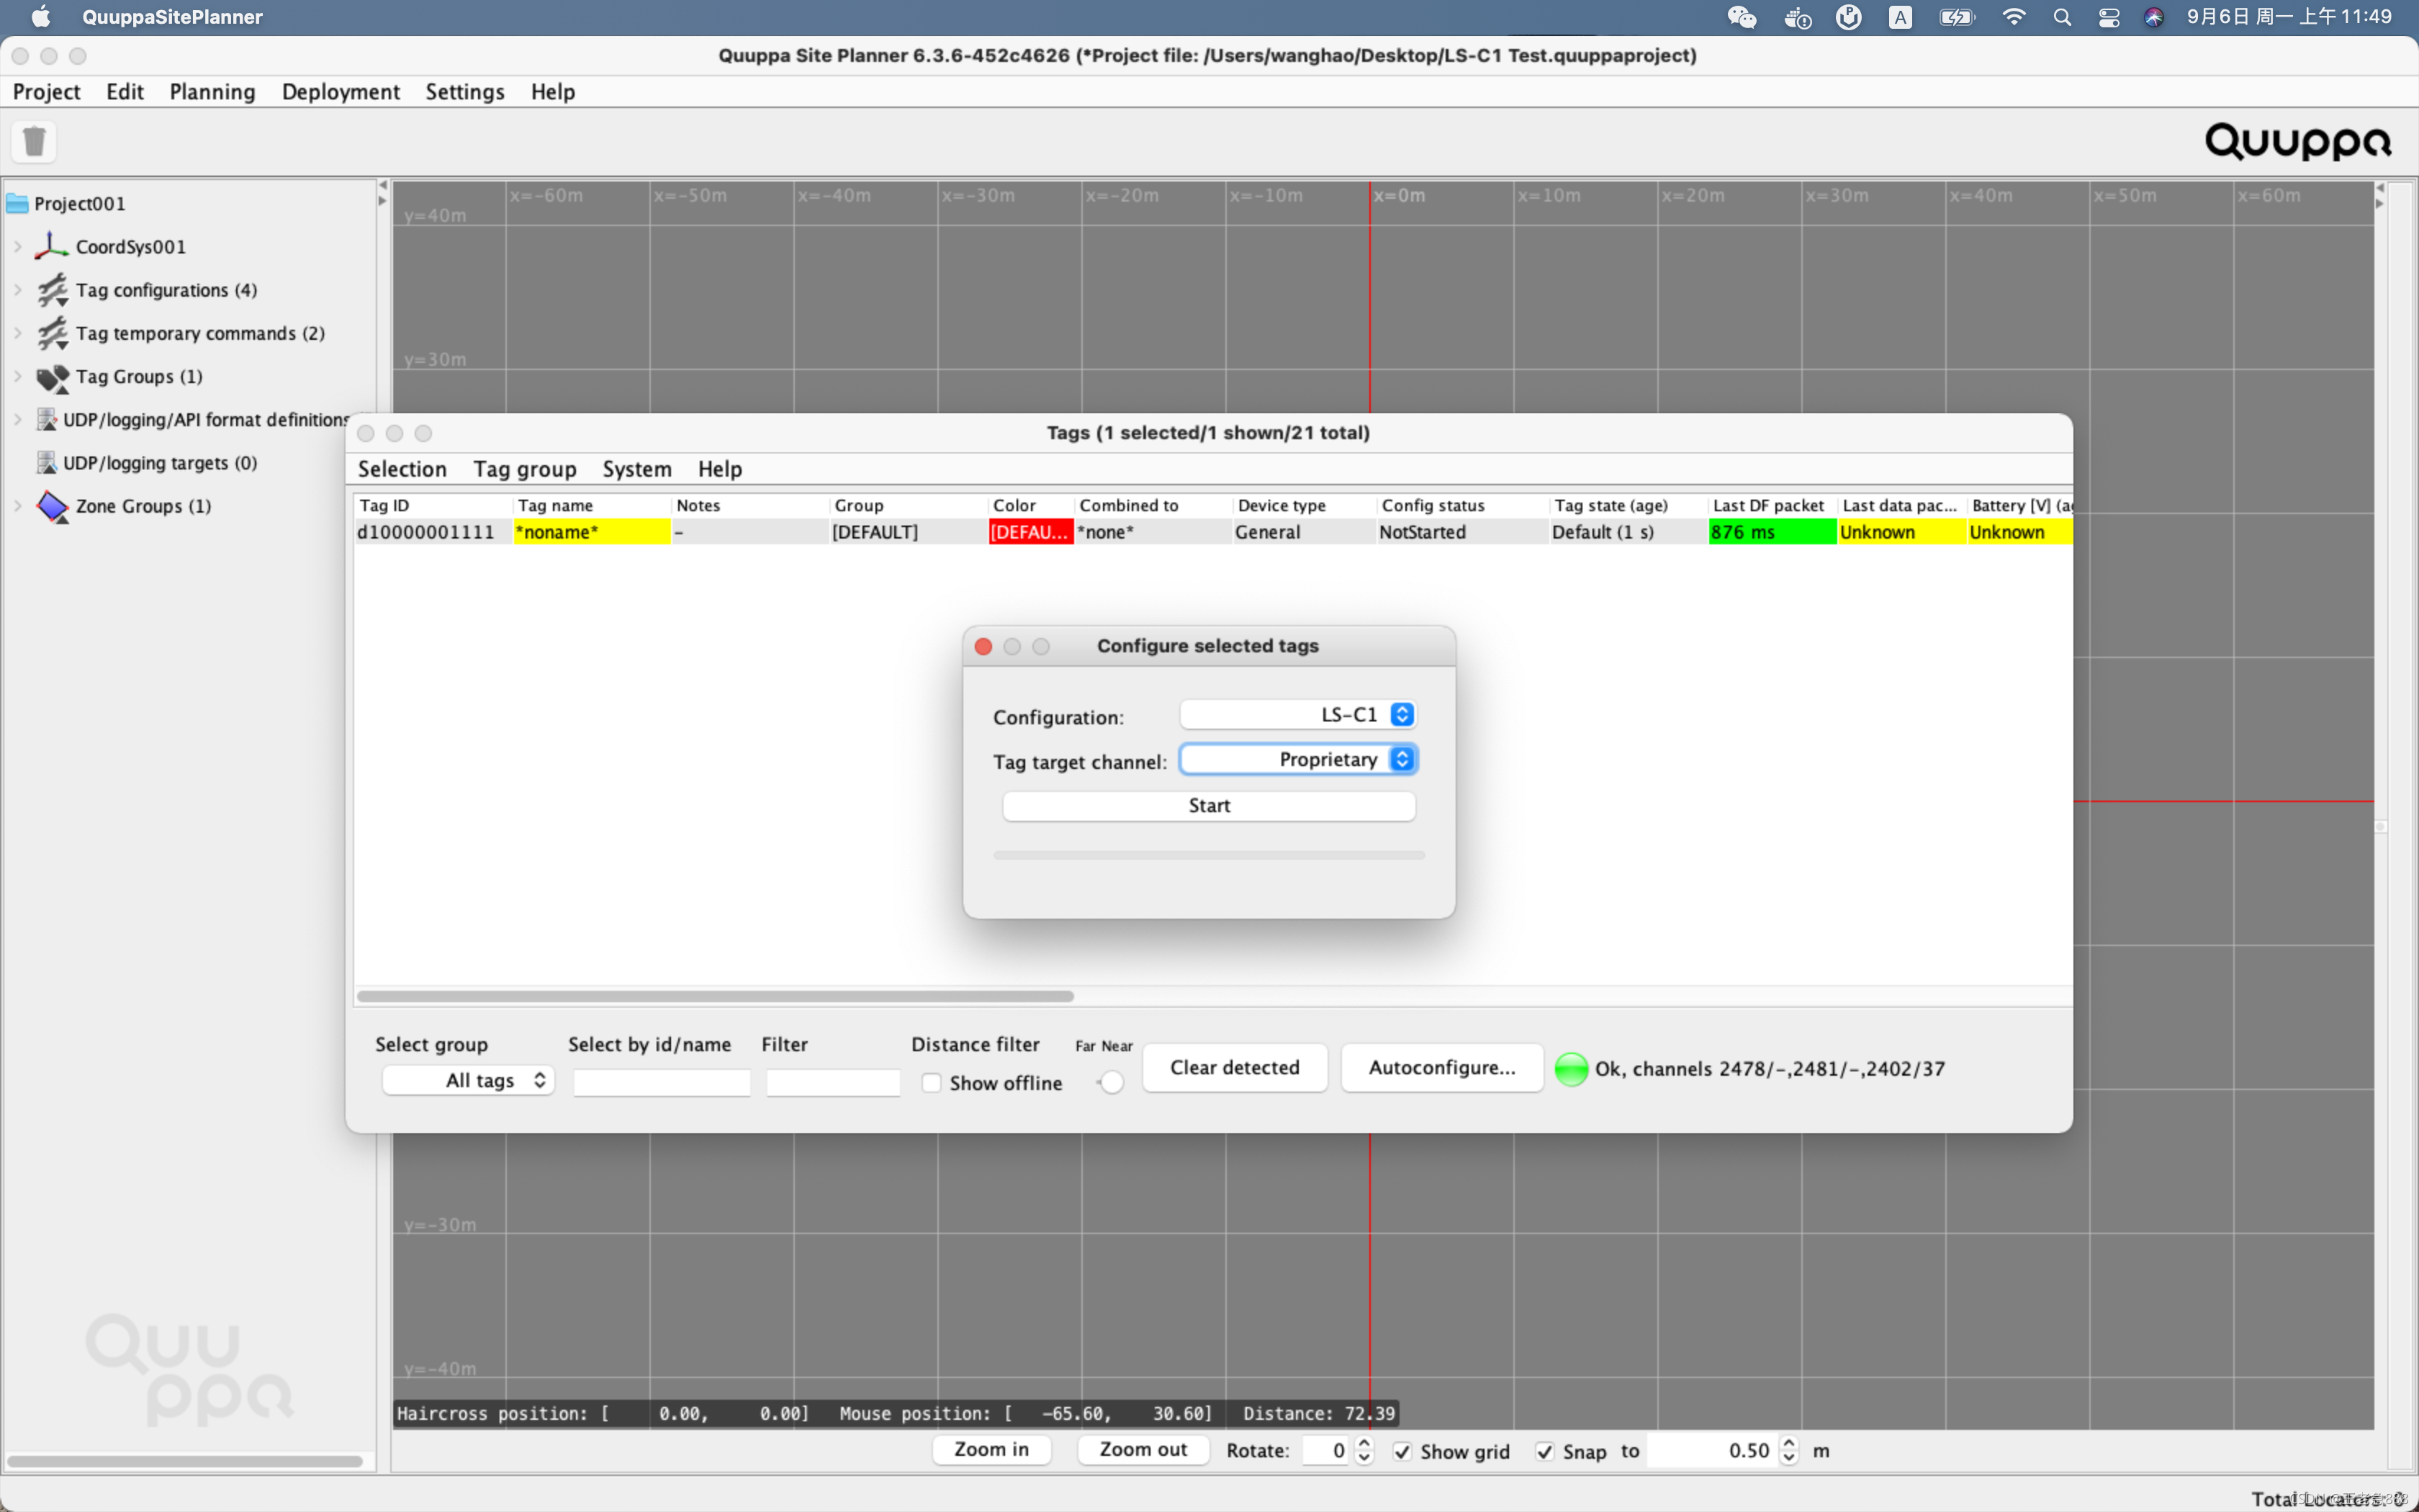Open the Tag target channel dropdown
This screenshot has width=2419, height=1512.
(x=1299, y=760)
